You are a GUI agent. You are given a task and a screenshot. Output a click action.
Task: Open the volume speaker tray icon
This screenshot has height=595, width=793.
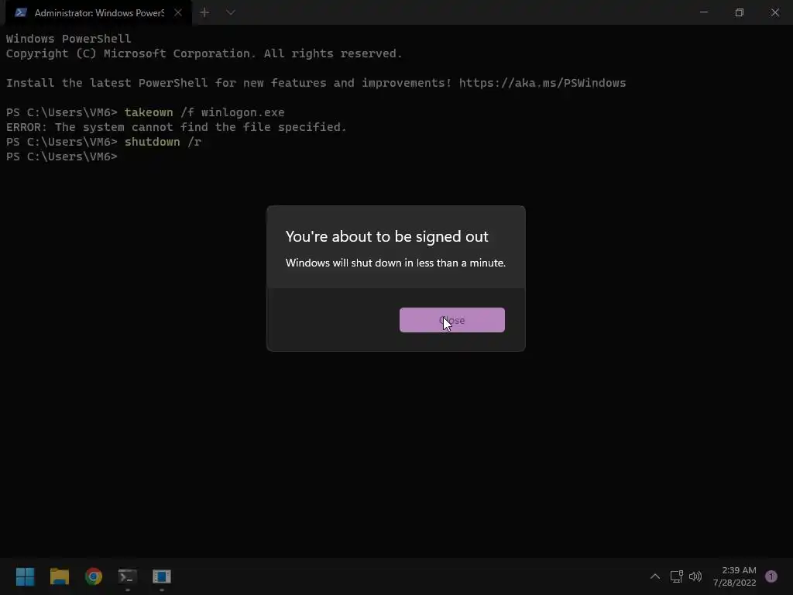coord(695,576)
